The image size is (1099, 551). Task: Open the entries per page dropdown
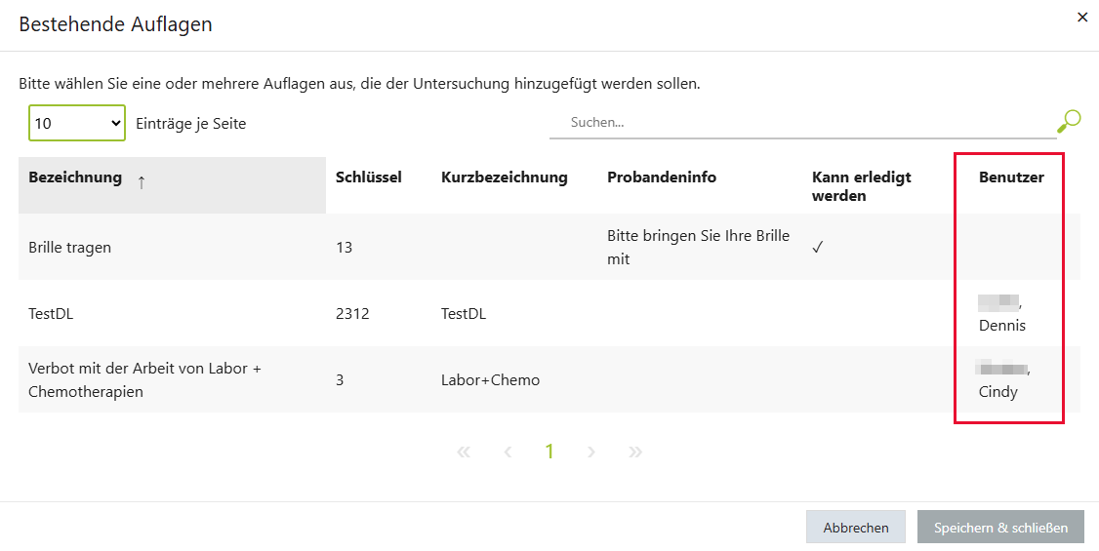point(77,123)
